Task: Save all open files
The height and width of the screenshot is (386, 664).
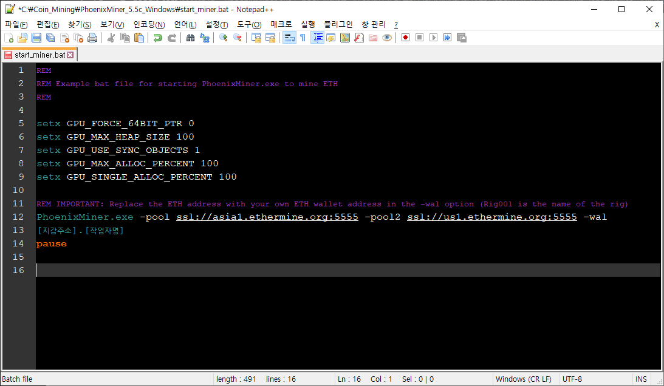Action: coord(50,38)
